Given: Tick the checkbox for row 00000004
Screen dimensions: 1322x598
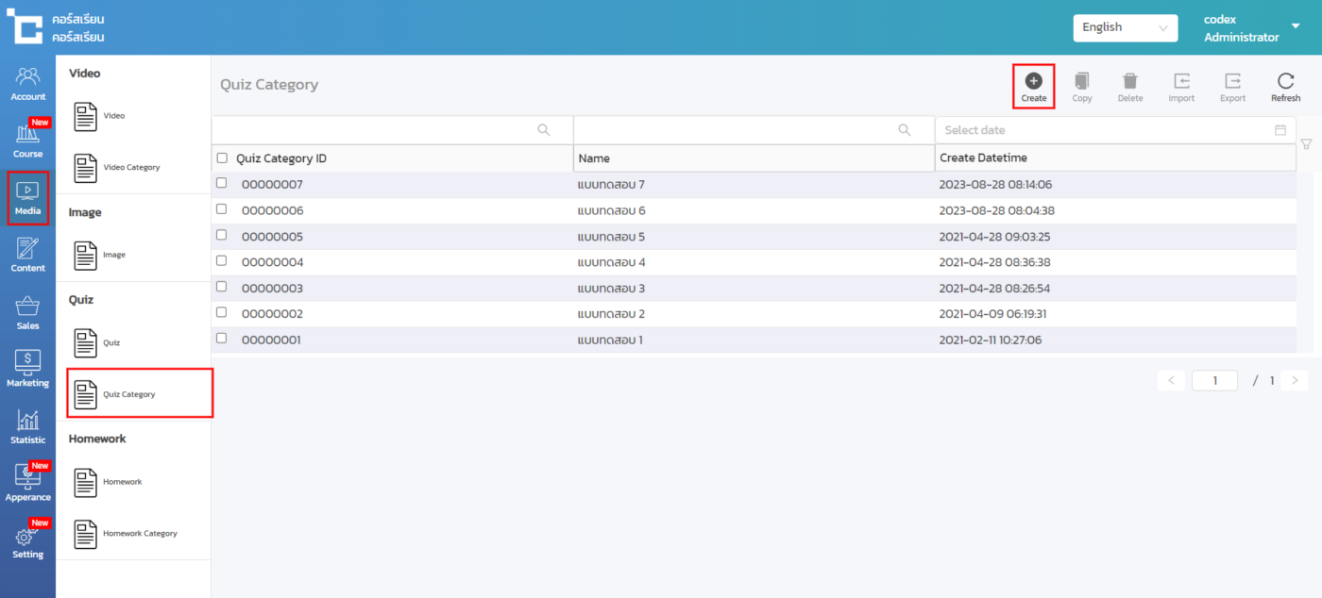Looking at the screenshot, I should tap(222, 261).
